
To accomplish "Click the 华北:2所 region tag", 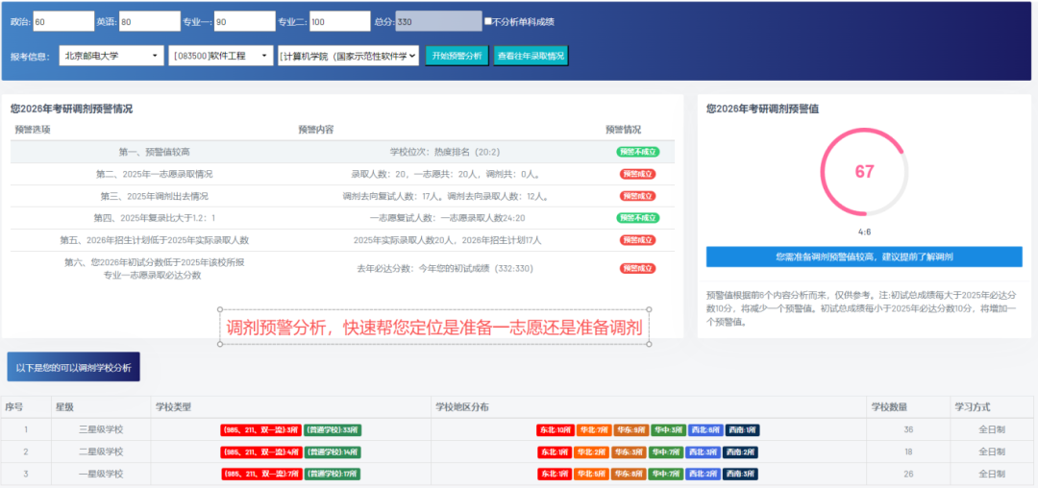I will 591,452.
